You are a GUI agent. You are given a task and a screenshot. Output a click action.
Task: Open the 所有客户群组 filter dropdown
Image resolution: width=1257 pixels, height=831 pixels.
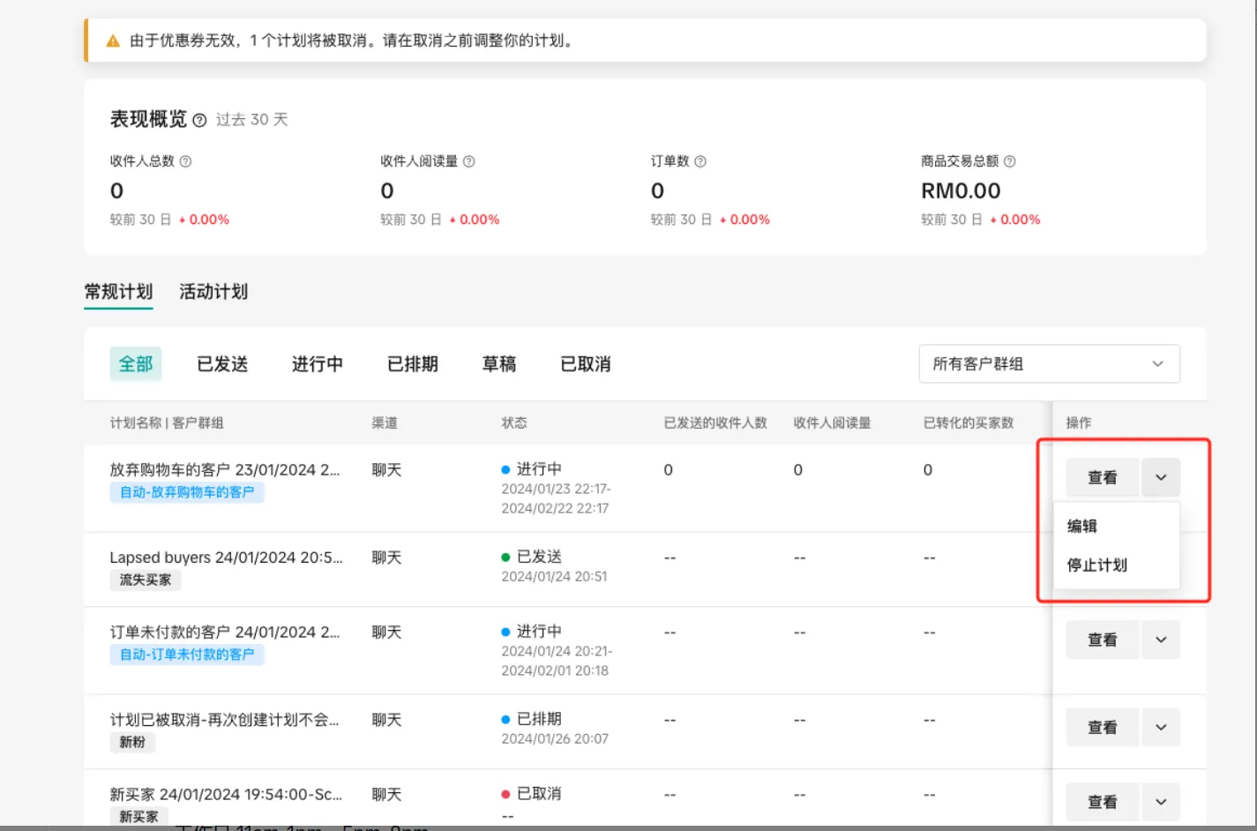point(1049,363)
